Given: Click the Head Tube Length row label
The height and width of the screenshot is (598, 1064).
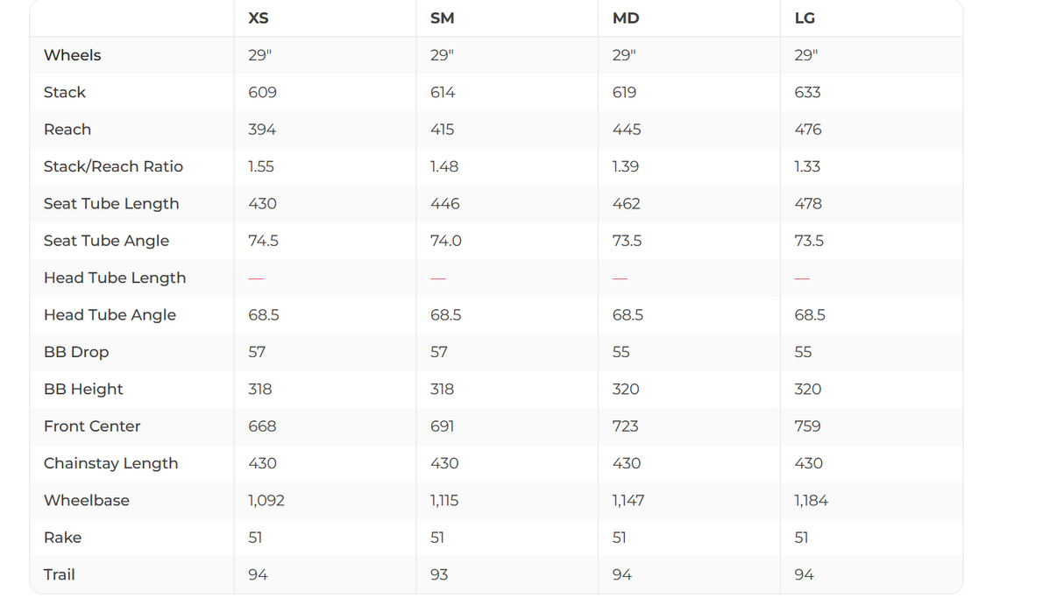Looking at the screenshot, I should point(115,278).
